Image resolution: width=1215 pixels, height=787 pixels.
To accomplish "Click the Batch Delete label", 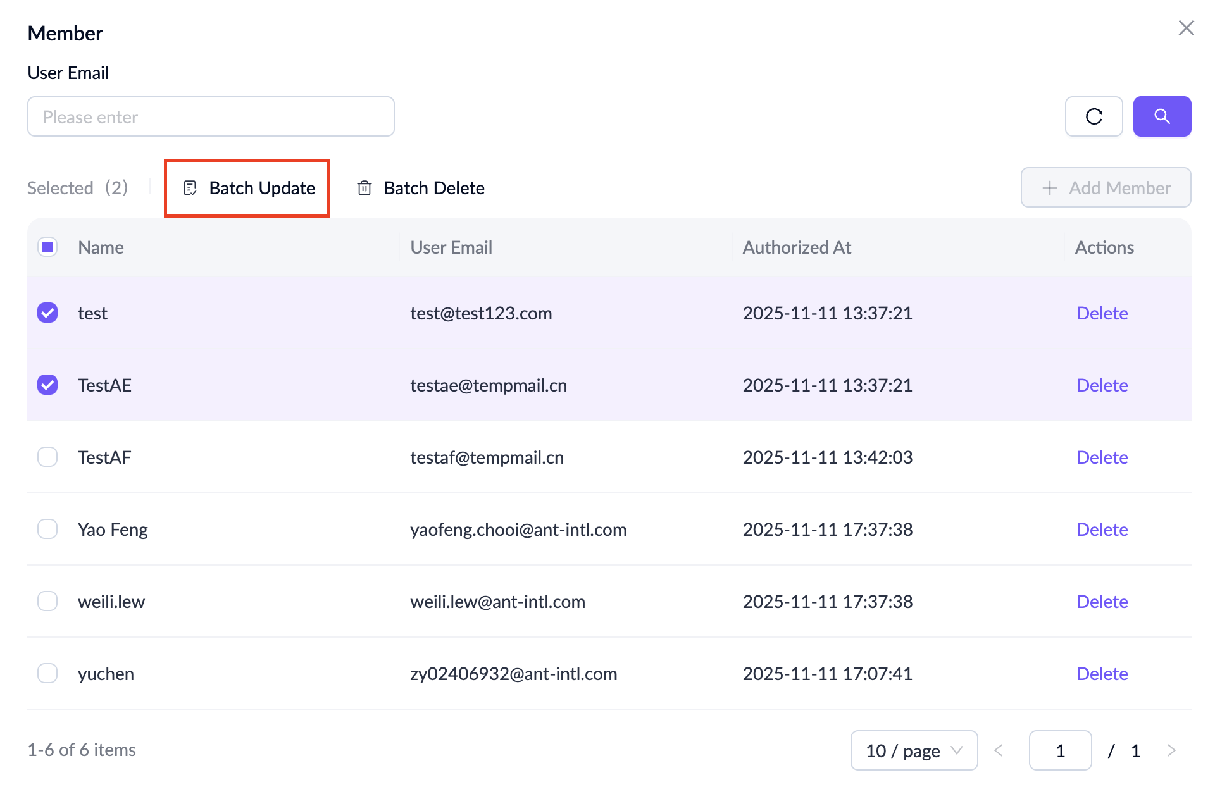I will (x=434, y=188).
